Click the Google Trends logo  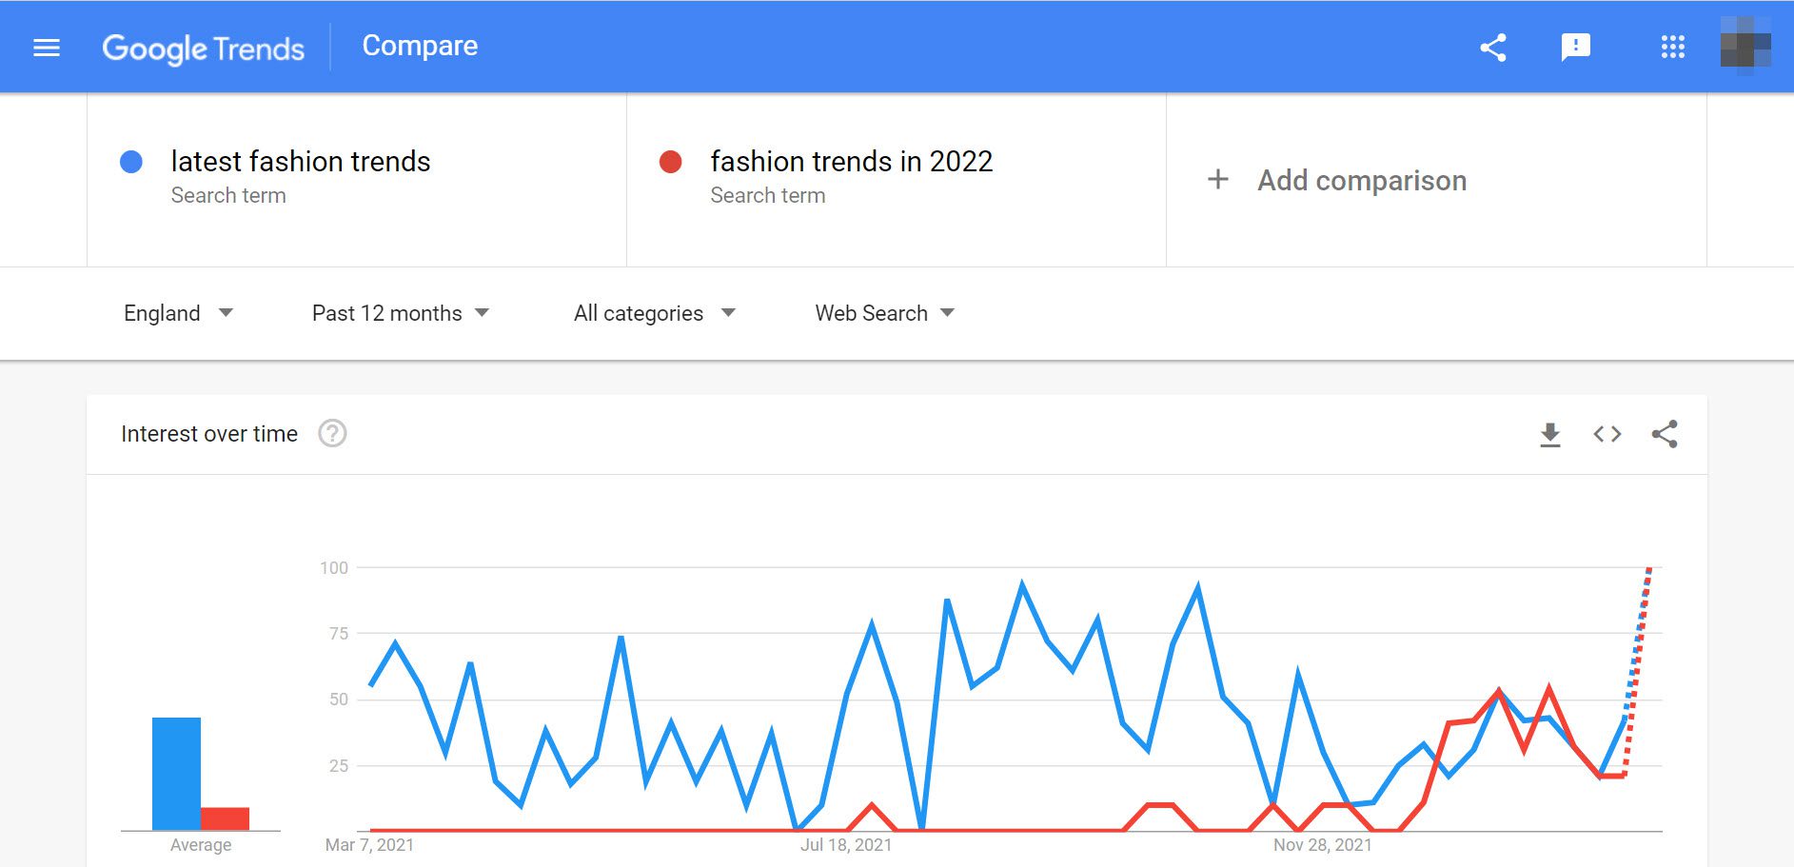point(204,48)
